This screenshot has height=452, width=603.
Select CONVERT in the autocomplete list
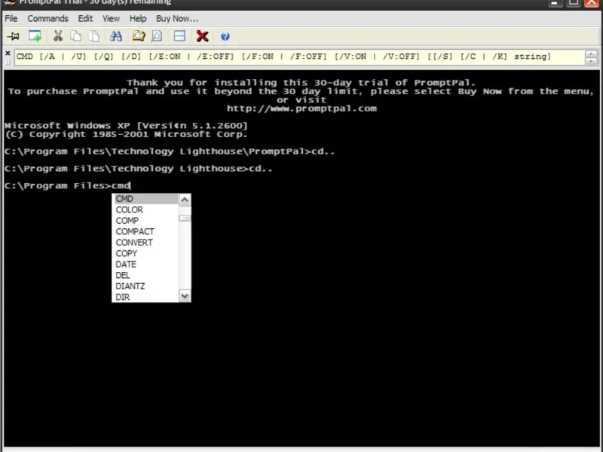145,243
